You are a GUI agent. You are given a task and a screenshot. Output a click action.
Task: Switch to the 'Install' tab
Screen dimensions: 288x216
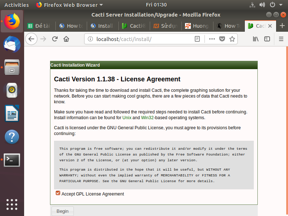tap(103, 26)
